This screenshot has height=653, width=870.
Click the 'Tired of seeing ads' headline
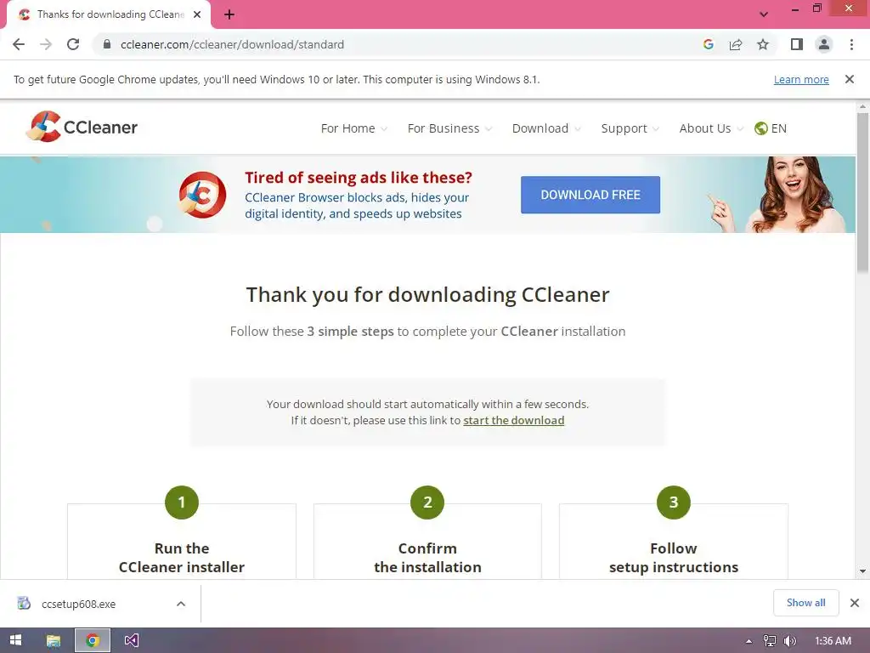(x=359, y=178)
